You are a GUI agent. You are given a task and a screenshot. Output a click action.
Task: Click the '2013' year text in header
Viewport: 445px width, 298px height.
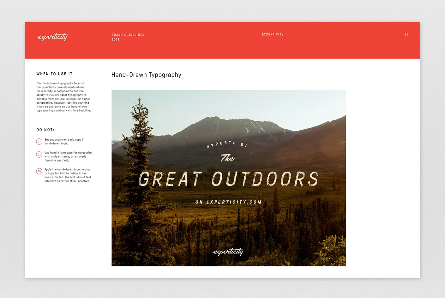pyautogui.click(x=116, y=40)
